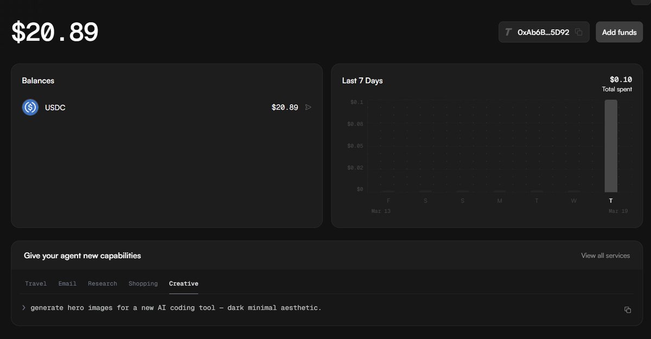Screen dimensions: 651x339
Task: Click the USDC balance value $20.89
Action: point(285,107)
